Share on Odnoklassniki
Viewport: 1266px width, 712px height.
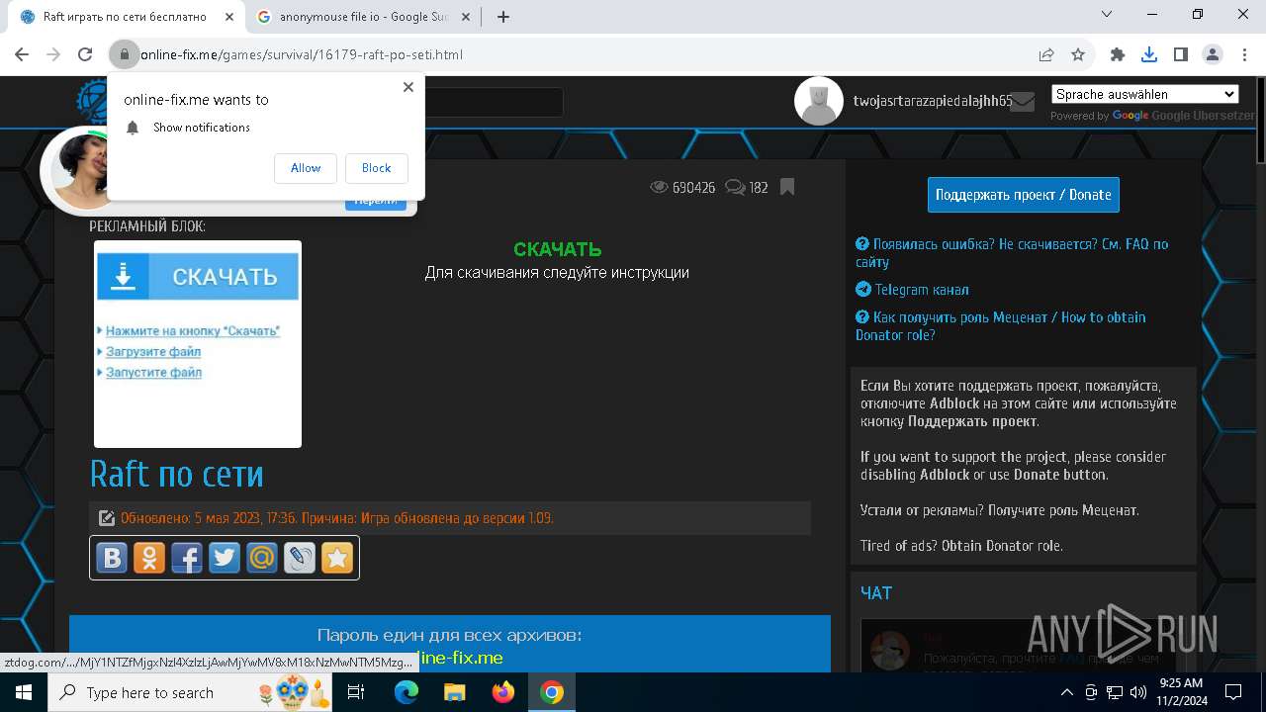(149, 558)
